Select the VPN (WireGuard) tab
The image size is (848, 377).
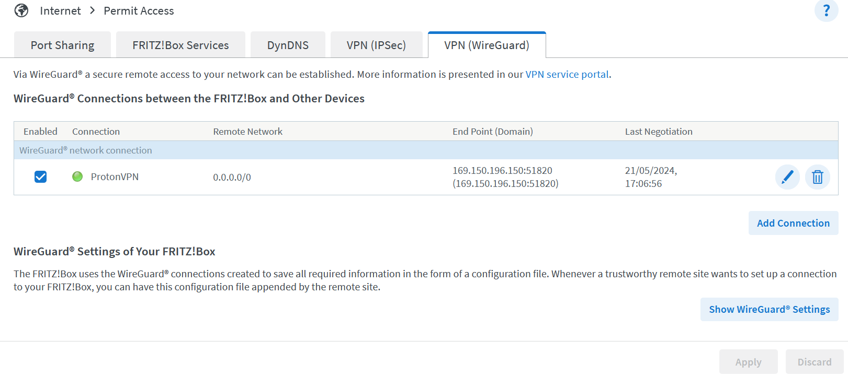click(487, 45)
